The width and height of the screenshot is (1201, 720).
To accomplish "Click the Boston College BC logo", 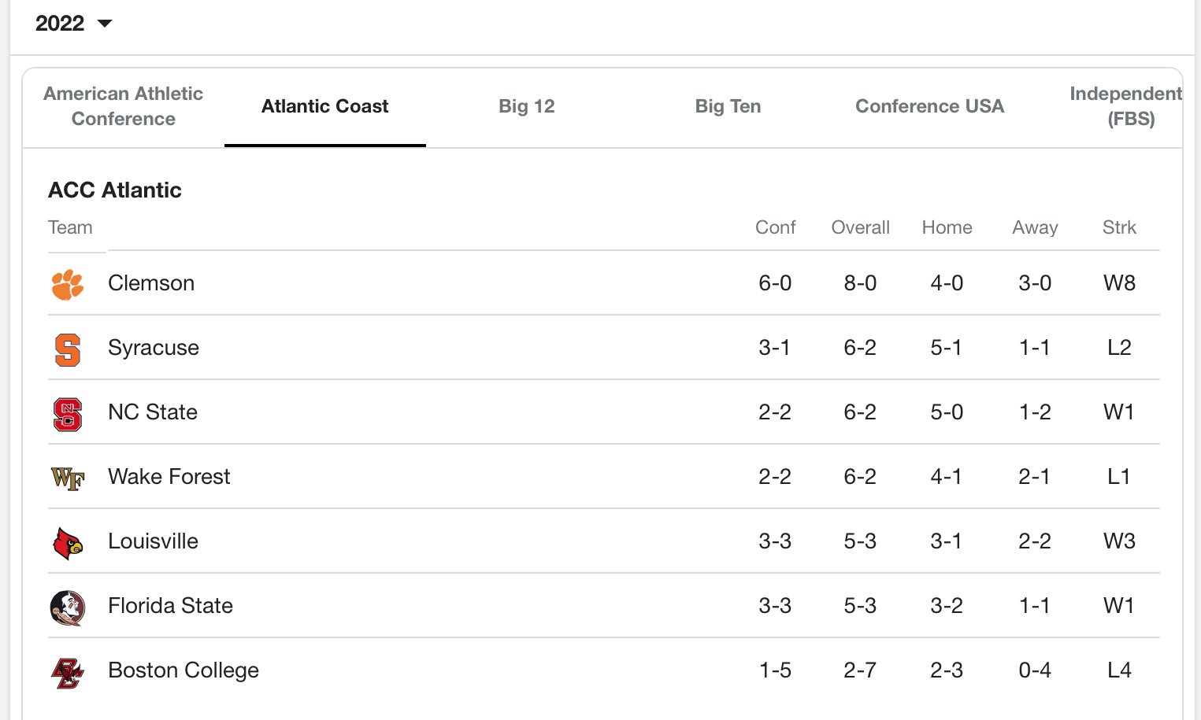I will click(68, 672).
